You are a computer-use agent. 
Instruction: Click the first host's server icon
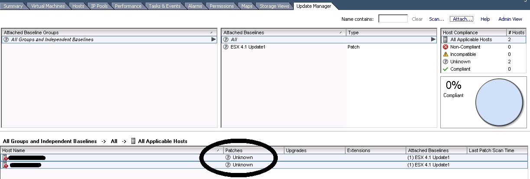pos(5,157)
